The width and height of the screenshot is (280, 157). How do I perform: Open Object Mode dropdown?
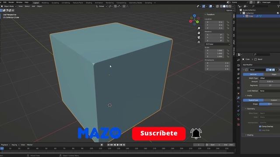tap(9, 6)
